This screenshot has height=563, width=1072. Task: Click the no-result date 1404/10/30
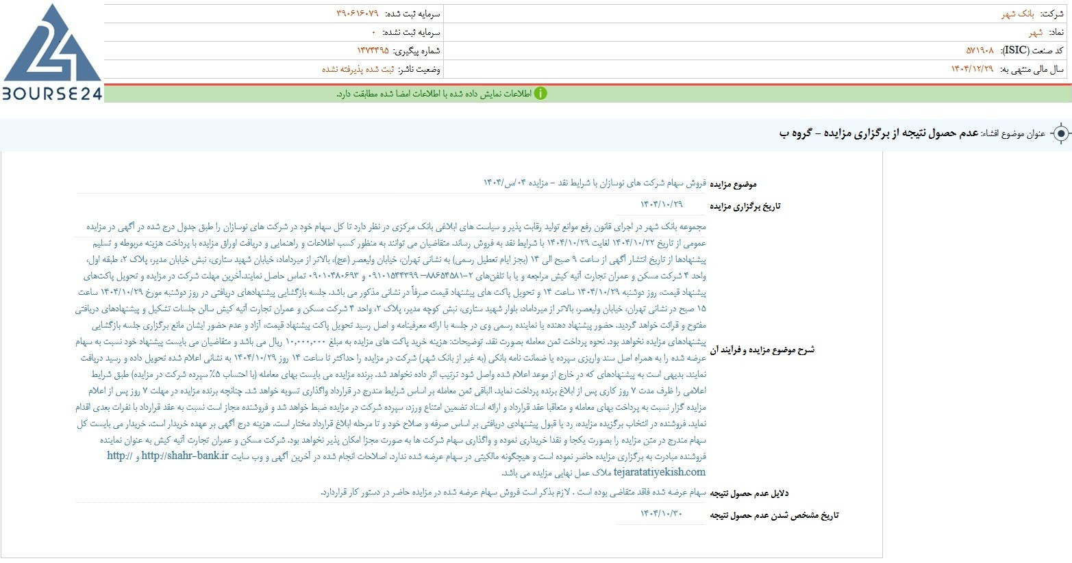[661, 514]
